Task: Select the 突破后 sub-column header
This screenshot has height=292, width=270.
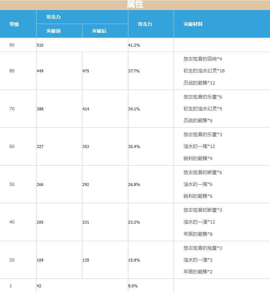Action: click(x=99, y=31)
